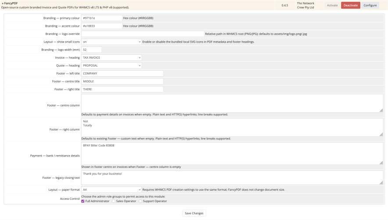Focus the primary colour hex field
The width and height of the screenshot is (388, 220).
pyautogui.click(x=101, y=18)
